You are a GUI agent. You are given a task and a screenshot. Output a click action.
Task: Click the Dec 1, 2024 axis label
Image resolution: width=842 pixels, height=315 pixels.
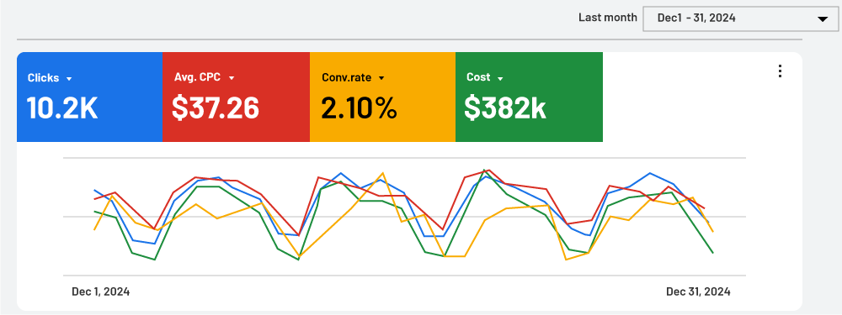click(x=100, y=292)
